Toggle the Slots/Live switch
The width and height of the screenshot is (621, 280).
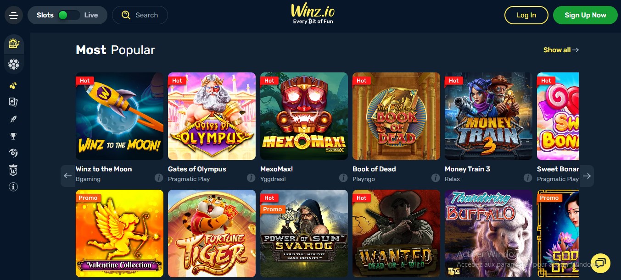[x=68, y=15]
